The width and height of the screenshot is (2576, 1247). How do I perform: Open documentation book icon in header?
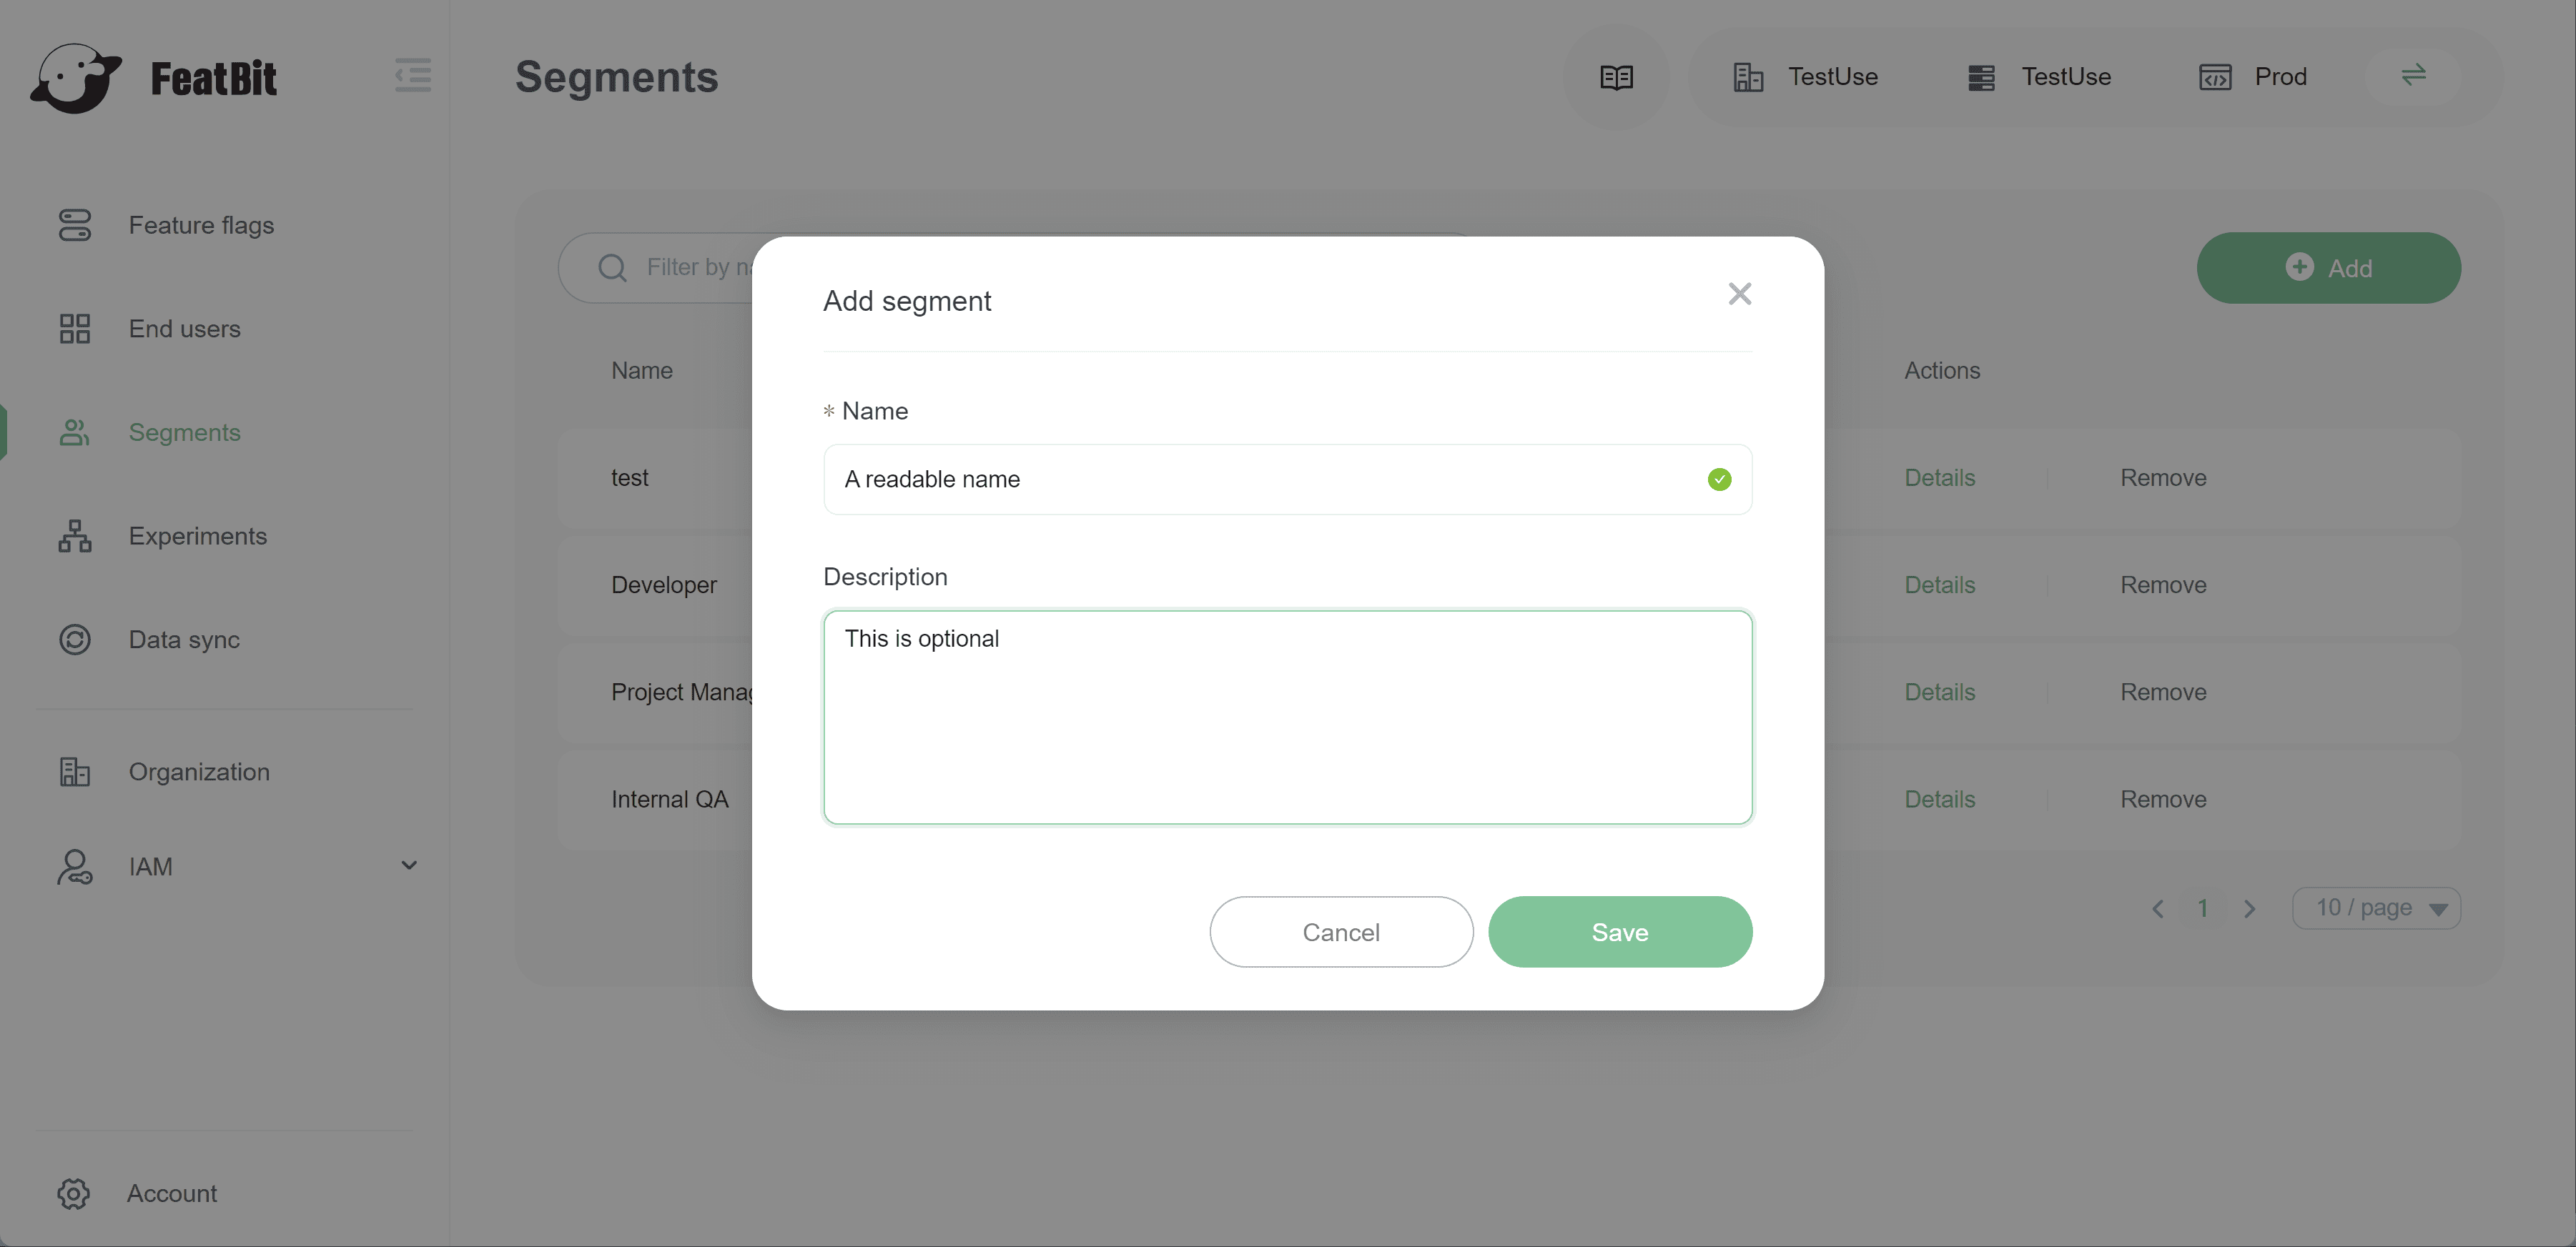click(1616, 77)
